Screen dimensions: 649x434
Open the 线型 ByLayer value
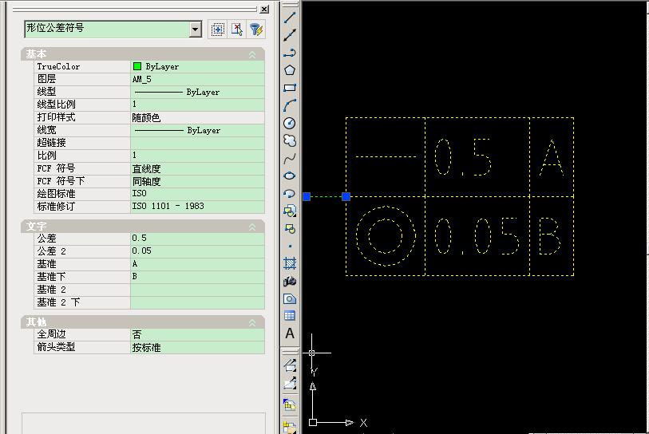tap(197, 92)
